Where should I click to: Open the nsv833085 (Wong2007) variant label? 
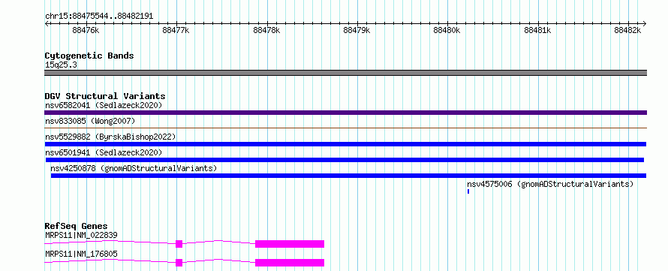click(90, 122)
